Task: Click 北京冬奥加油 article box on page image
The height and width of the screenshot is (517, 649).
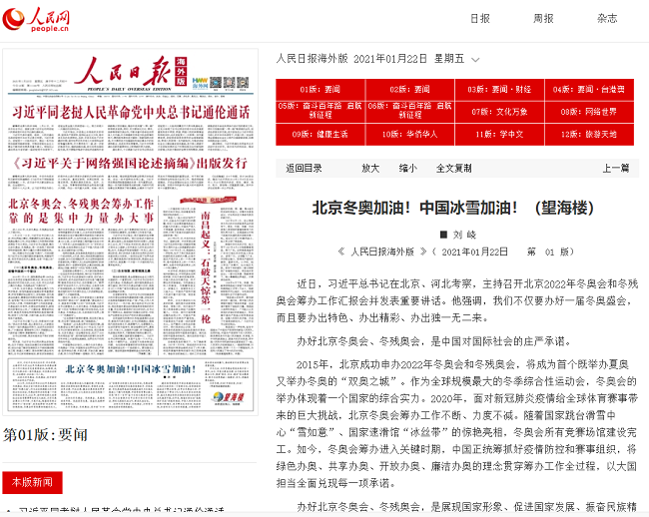Action: [x=131, y=384]
